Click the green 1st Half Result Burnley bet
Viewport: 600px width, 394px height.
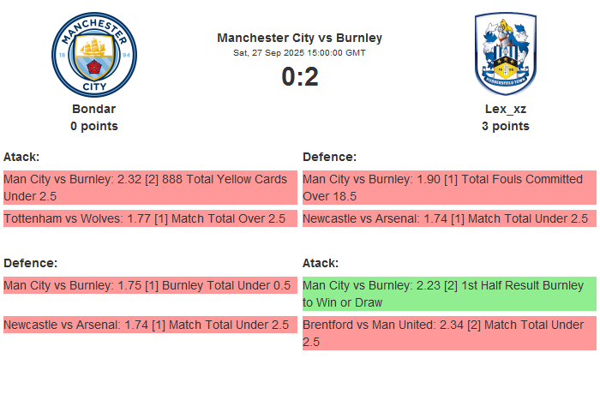coord(449,294)
